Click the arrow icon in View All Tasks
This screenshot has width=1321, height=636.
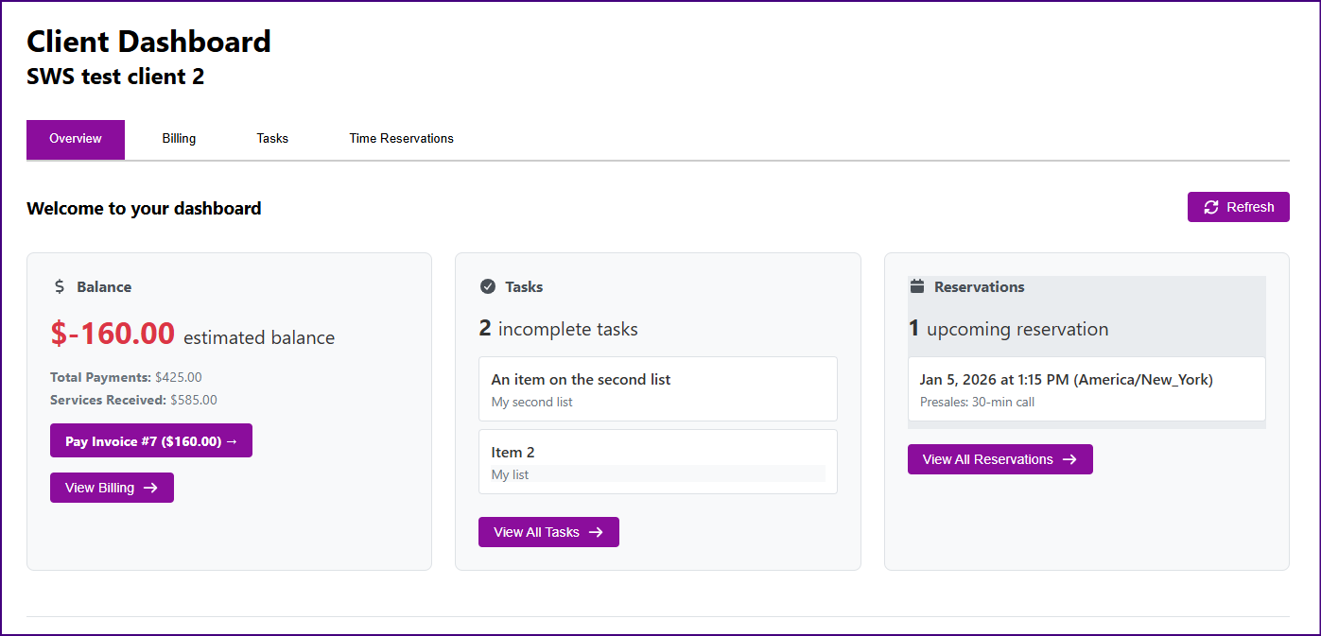point(596,532)
